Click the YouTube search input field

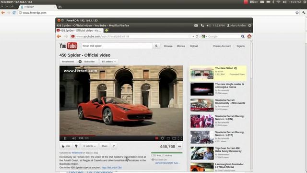pos(117,46)
